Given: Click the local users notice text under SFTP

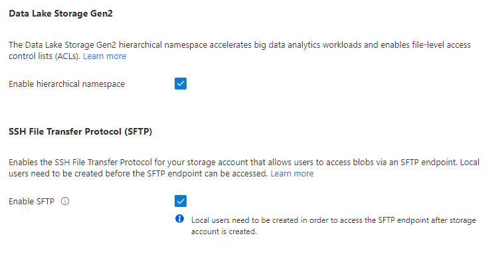Looking at the screenshot, I should click(x=333, y=226).
